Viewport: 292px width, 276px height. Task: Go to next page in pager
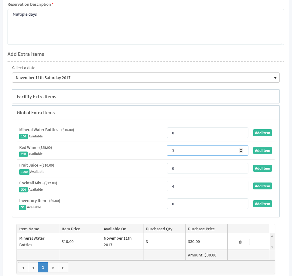(x=53, y=268)
